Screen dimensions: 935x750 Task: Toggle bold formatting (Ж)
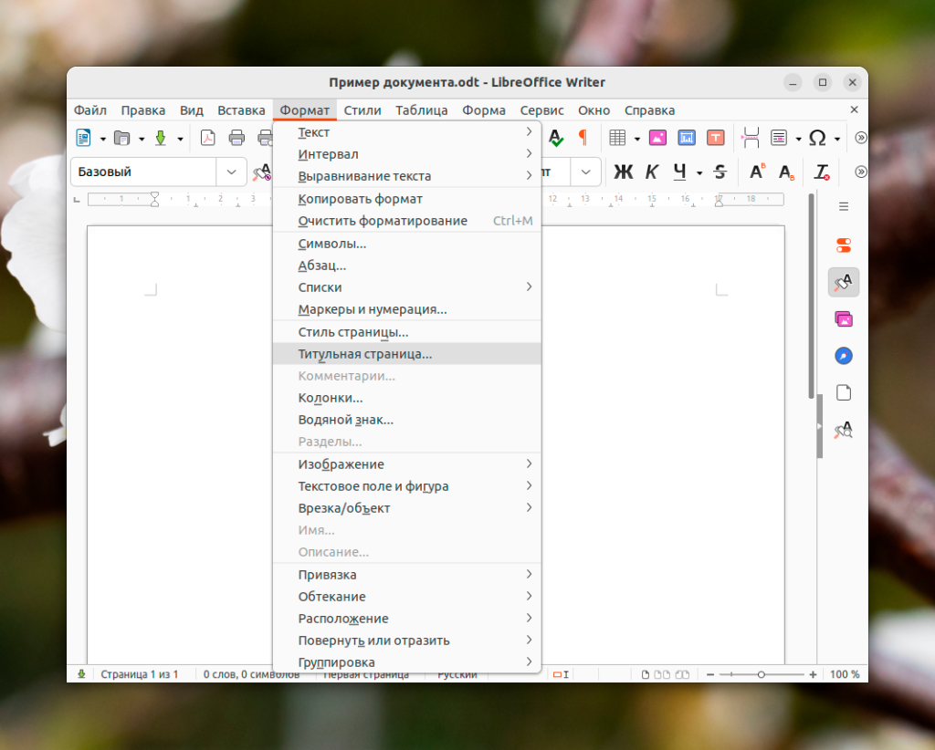click(x=623, y=172)
